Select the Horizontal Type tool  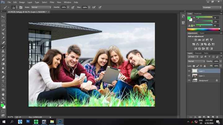3,81
